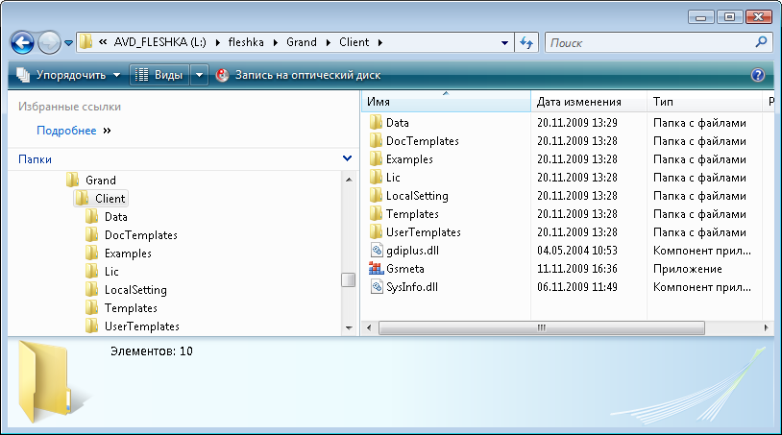Click the refresh icon beside address bar
Viewport: 782px width, 435px height.
526,42
